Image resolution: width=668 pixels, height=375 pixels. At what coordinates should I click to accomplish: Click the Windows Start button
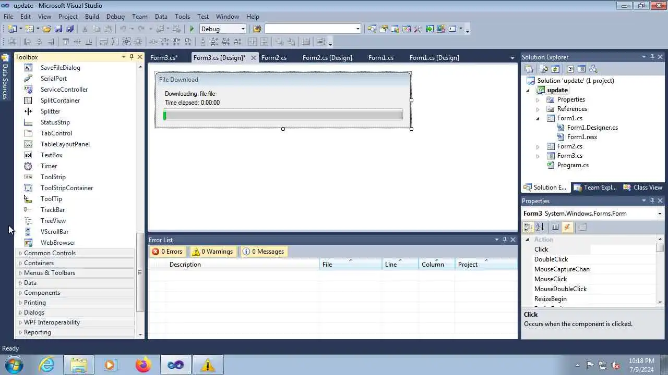pos(14,365)
